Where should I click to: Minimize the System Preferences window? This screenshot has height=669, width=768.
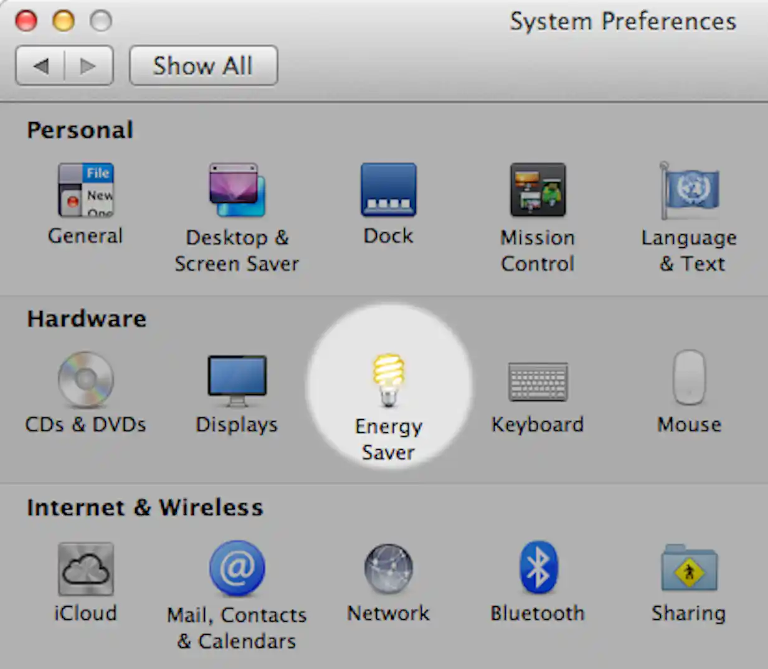pos(62,20)
